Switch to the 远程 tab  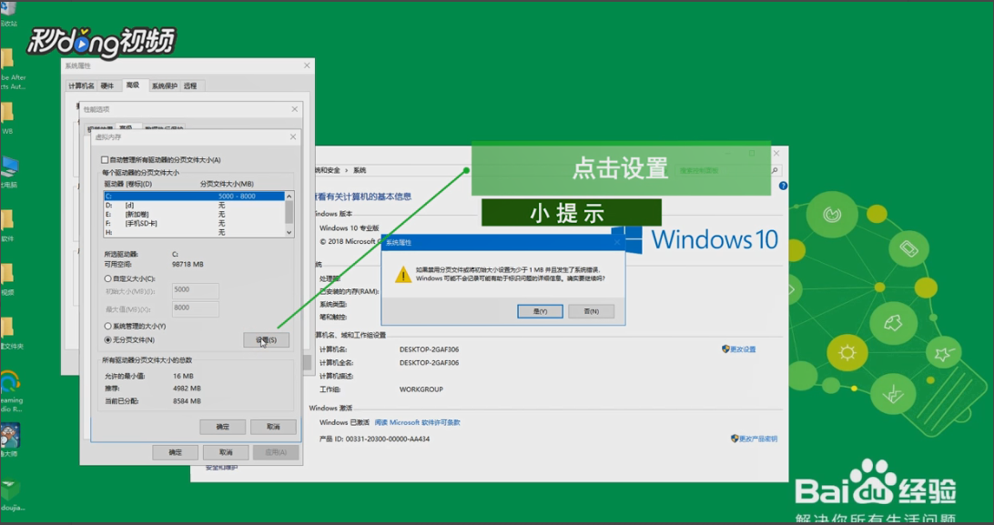(x=189, y=86)
